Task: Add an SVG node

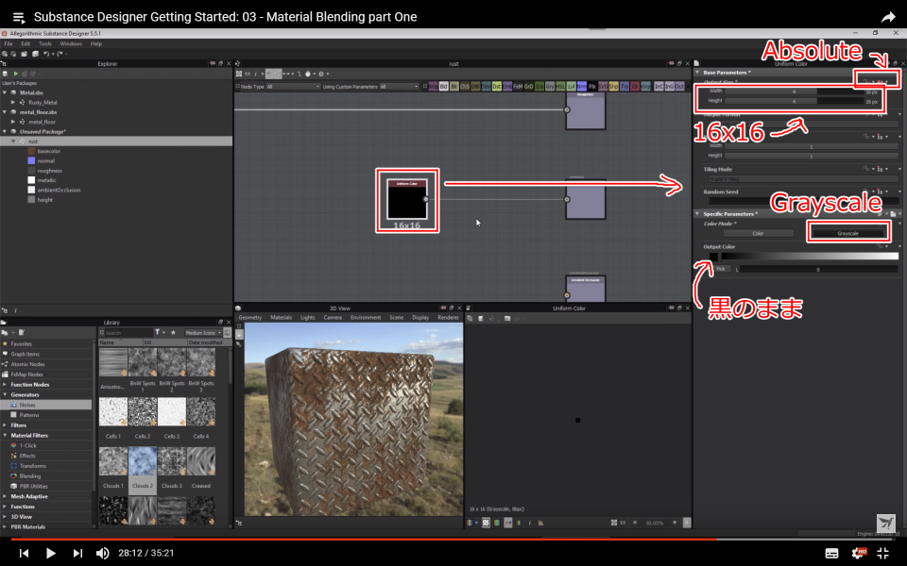Action: click(603, 87)
